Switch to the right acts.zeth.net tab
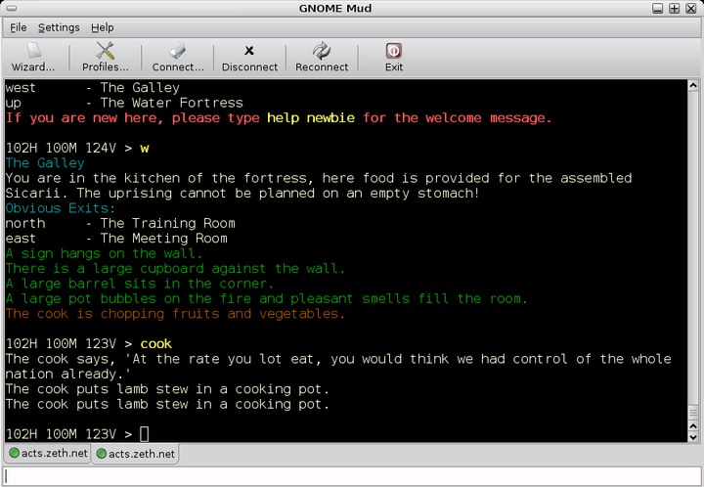Viewport: 704px width, 487px height. 135,454
